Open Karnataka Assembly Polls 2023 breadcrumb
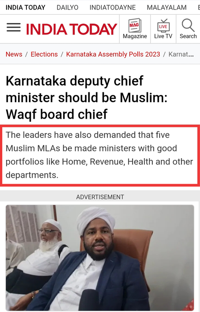Screen dimensions: 200x312 tap(113, 54)
